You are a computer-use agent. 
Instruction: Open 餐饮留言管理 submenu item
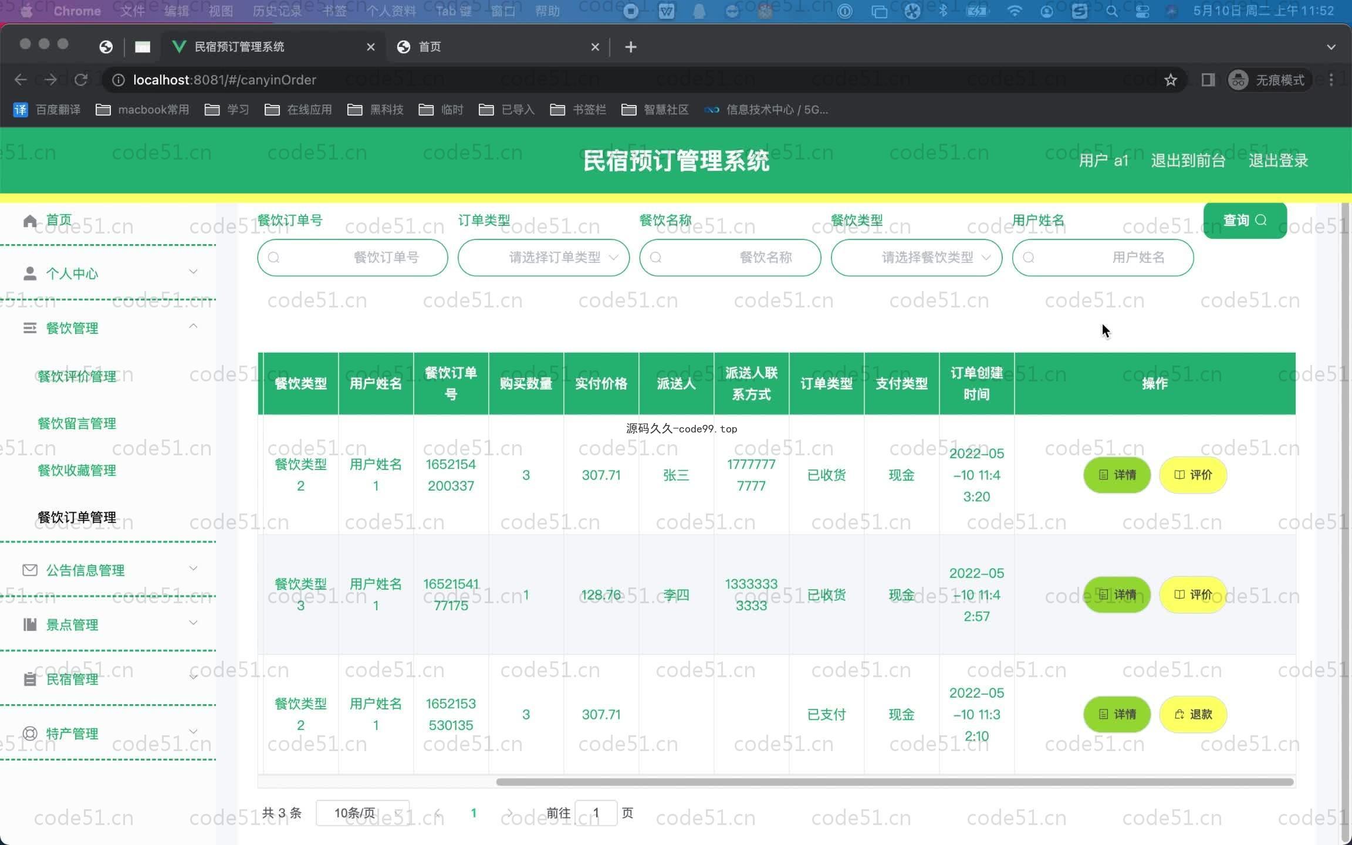click(77, 423)
